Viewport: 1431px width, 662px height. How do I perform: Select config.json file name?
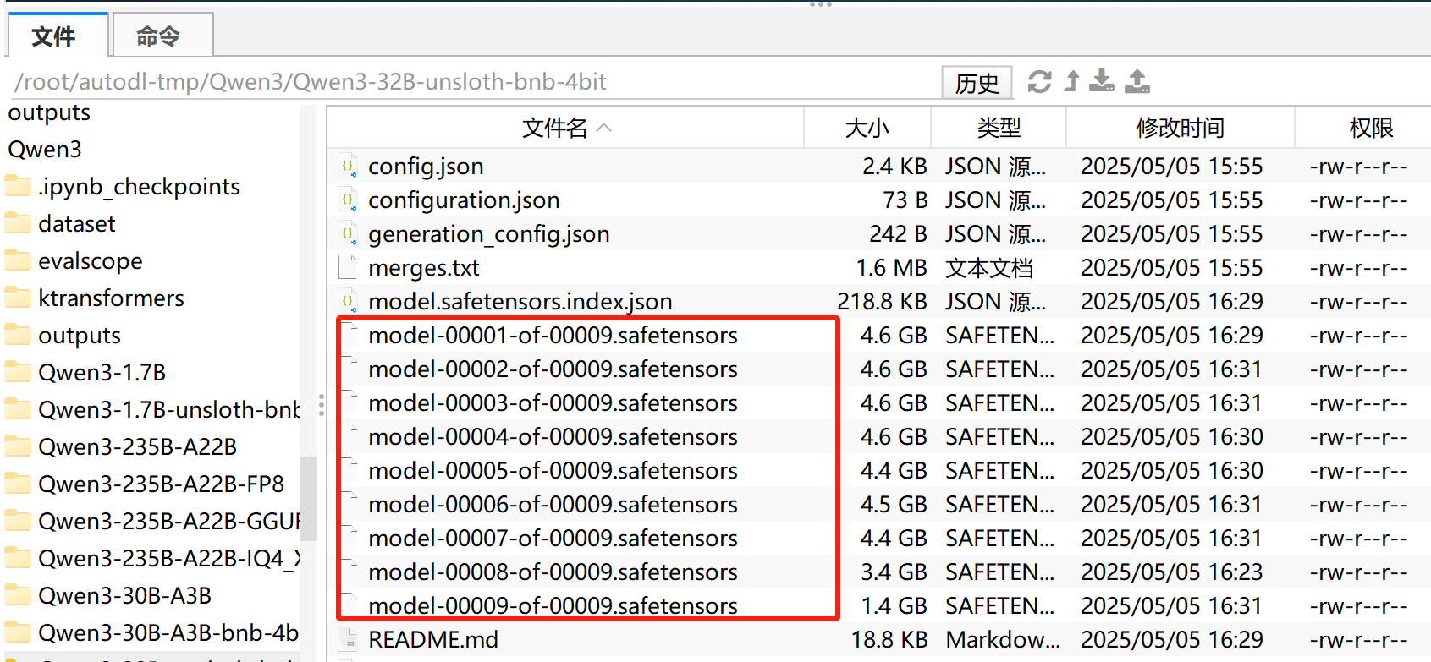tap(426, 167)
